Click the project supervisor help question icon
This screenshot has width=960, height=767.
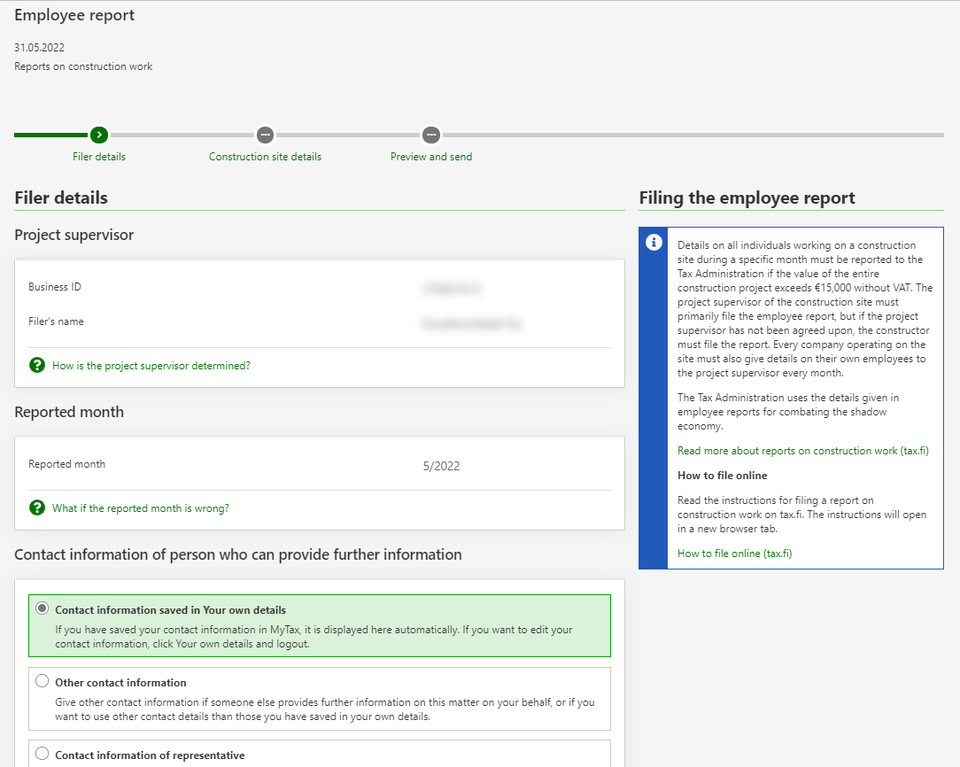click(x=37, y=365)
